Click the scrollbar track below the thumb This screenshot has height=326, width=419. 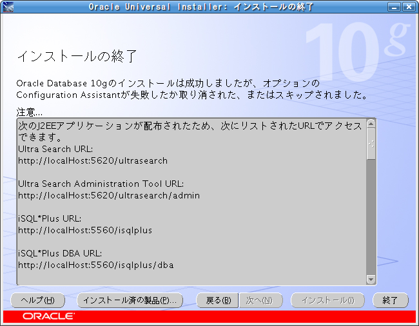371,217
